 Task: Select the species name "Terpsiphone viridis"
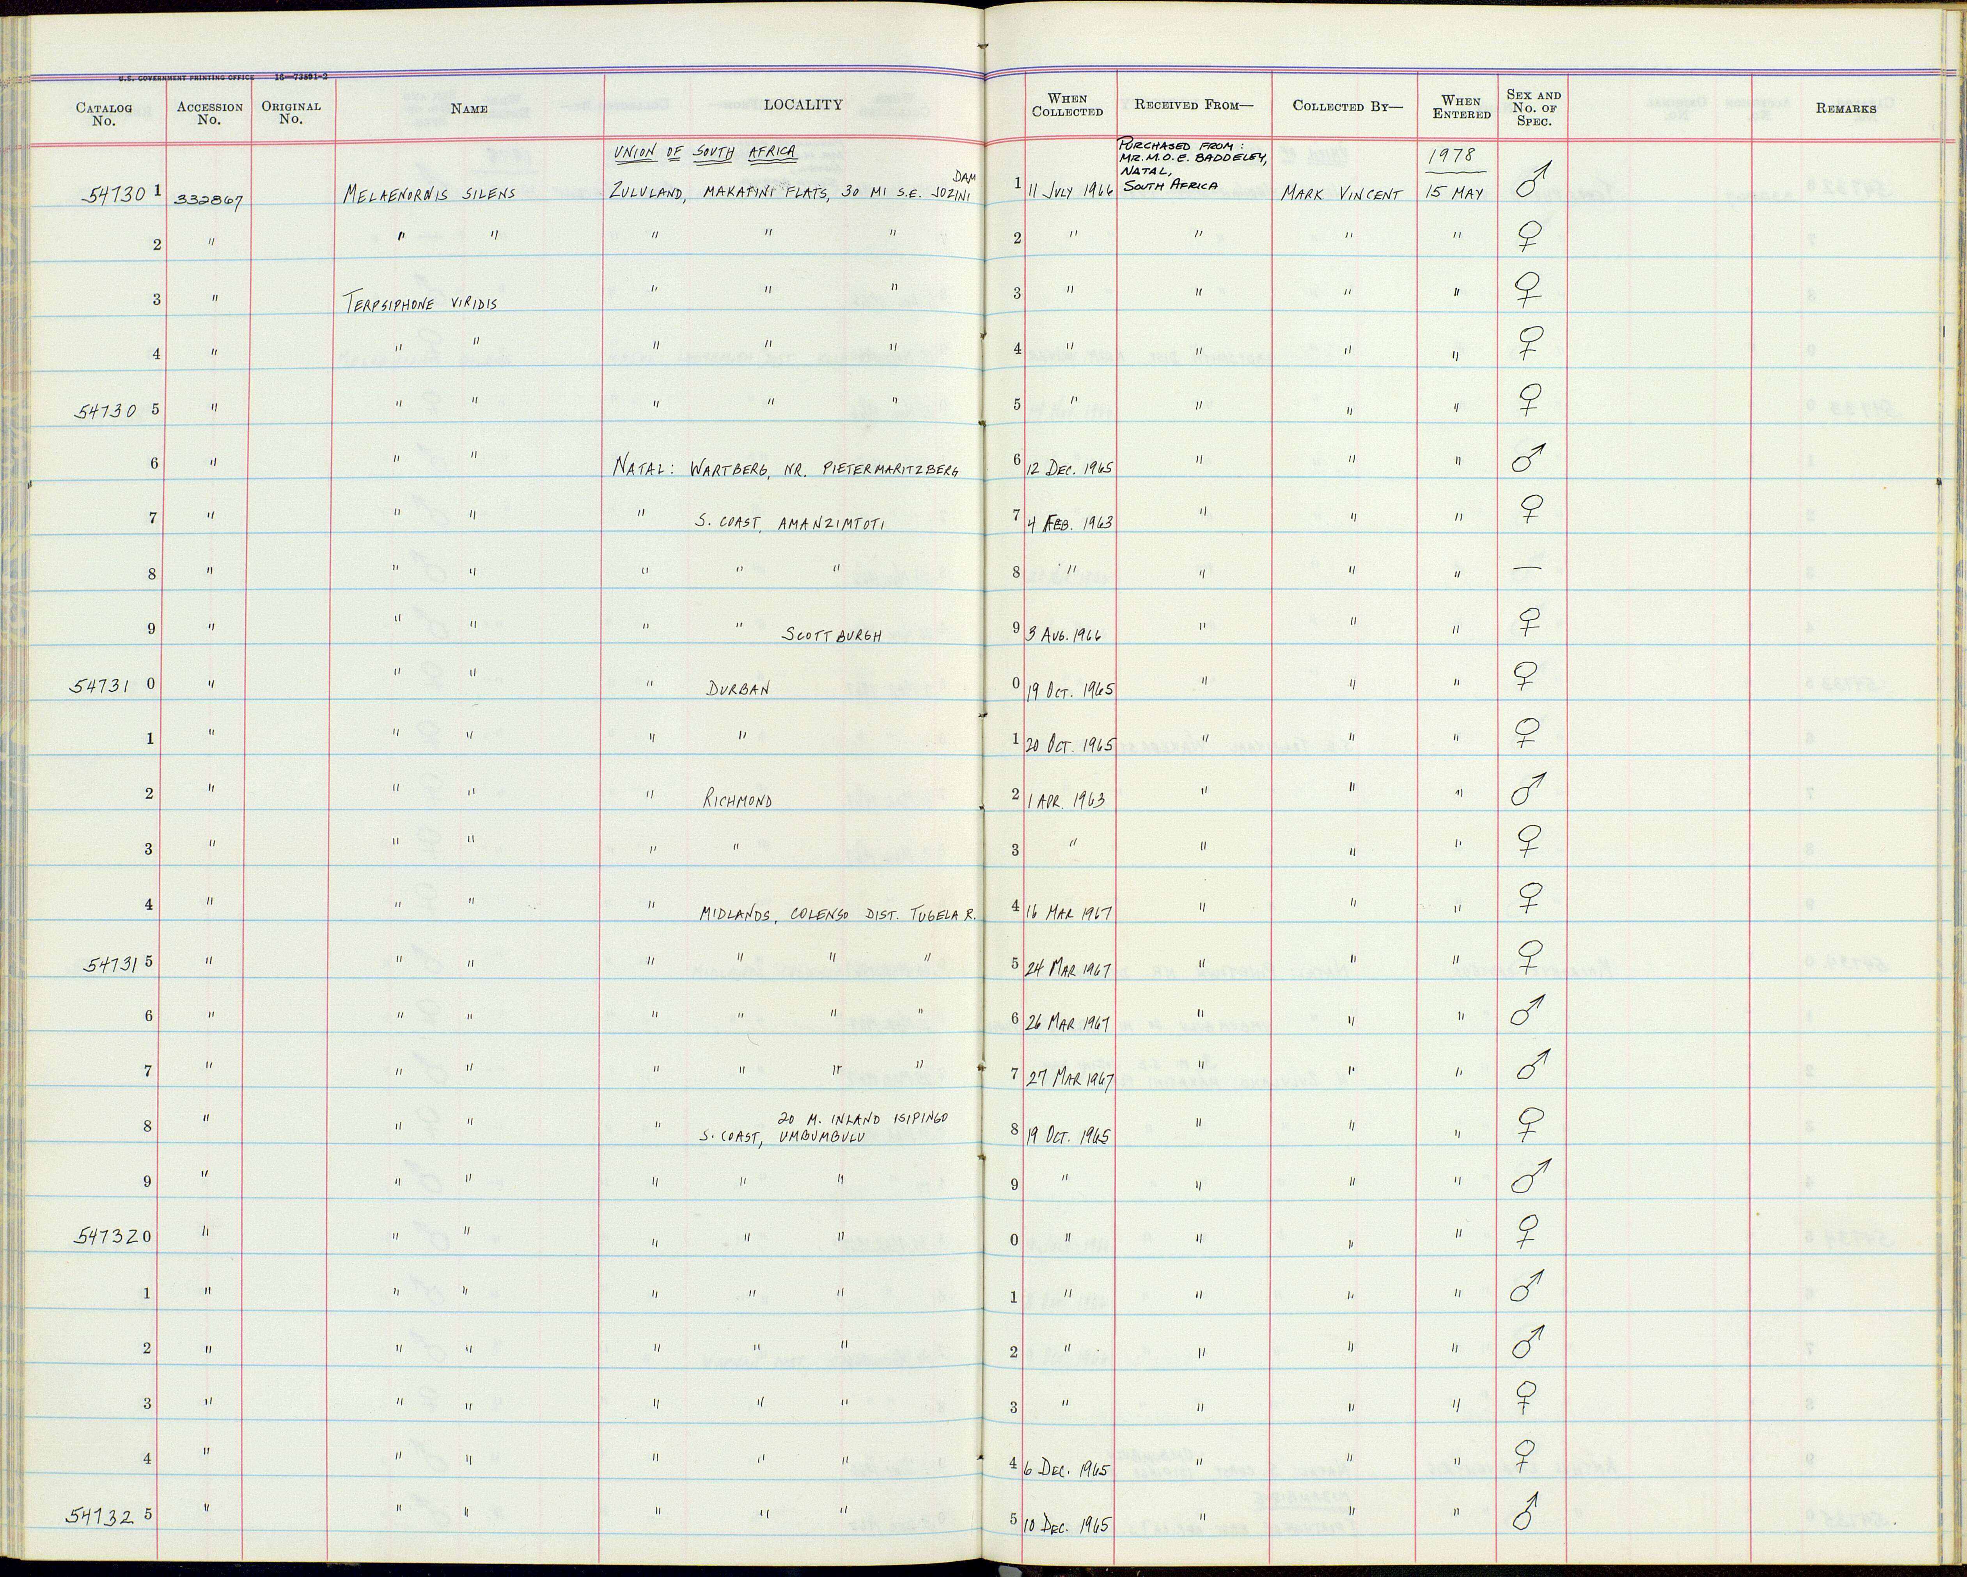[x=420, y=304]
